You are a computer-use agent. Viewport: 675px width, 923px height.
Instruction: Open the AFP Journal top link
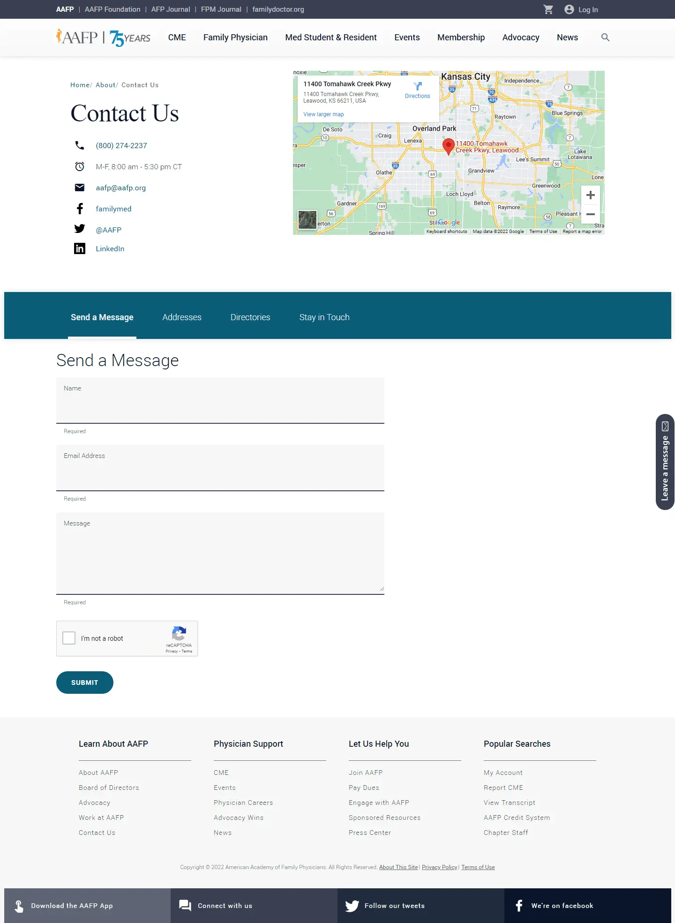pyautogui.click(x=171, y=9)
